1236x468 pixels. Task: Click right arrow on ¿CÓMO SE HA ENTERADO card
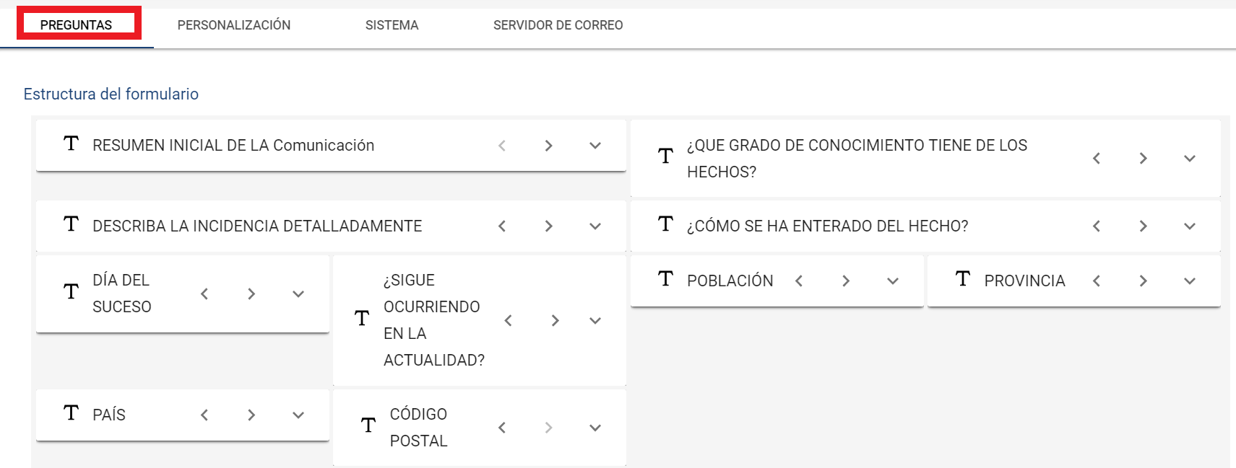point(1143,226)
